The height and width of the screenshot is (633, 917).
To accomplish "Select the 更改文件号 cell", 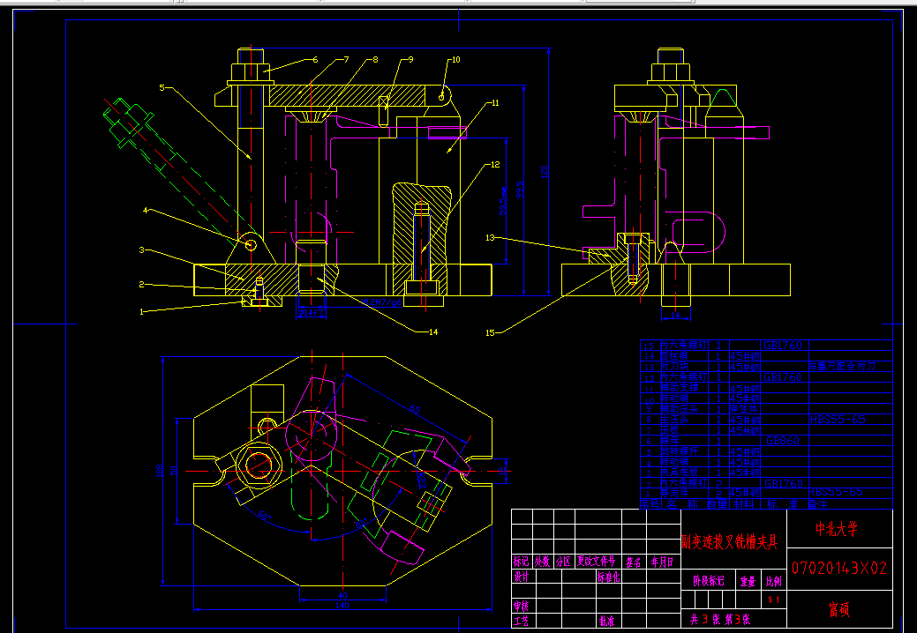I will (596, 562).
